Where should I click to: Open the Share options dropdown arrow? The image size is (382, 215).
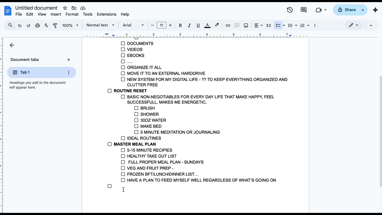pos(363,10)
